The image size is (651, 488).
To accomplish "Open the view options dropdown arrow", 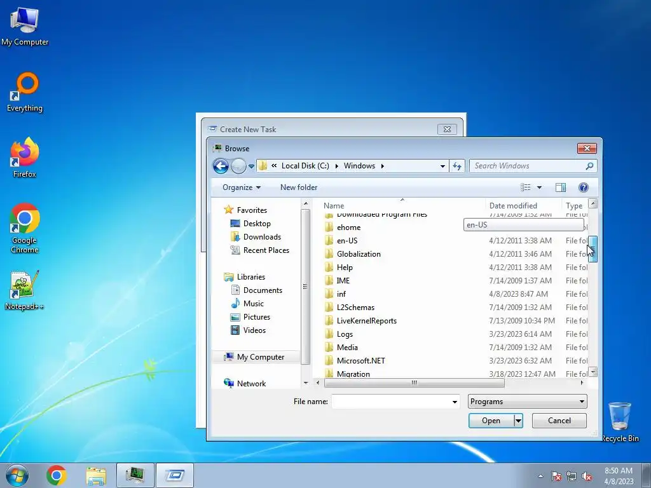I will coord(539,187).
